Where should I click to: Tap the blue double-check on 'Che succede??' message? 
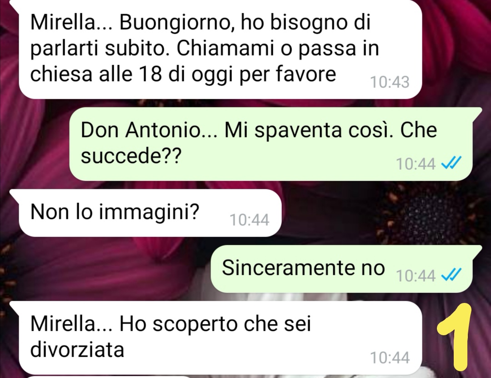pyautogui.click(x=451, y=163)
